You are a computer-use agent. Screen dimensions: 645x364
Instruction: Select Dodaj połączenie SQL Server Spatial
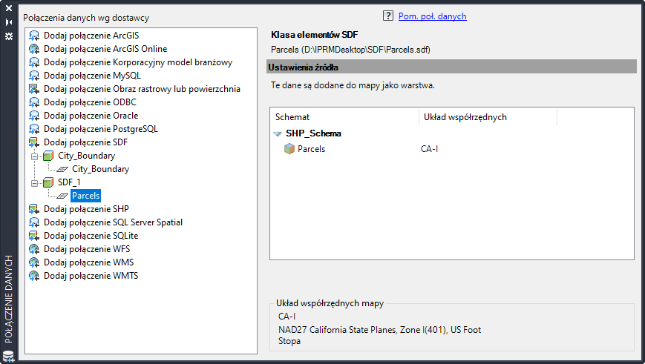[x=113, y=222]
